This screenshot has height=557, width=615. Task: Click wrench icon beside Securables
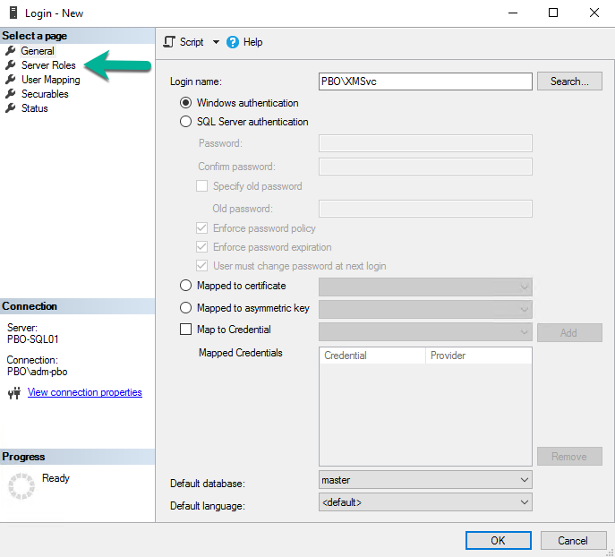click(11, 94)
